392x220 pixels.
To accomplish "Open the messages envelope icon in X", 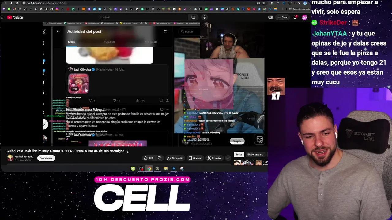I will coord(259,140).
